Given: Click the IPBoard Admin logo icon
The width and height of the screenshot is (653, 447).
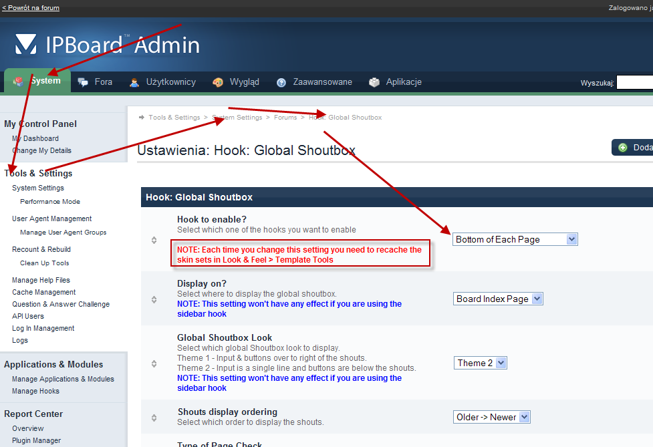Looking at the screenshot, I should (26, 44).
